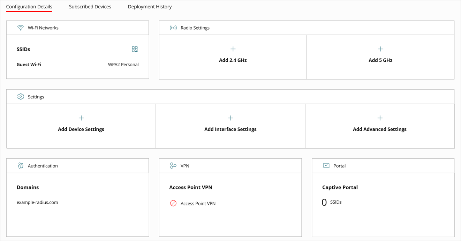Select the Guest Wi-Fi SSID
Screen dimensions: 461x241
coord(29,64)
